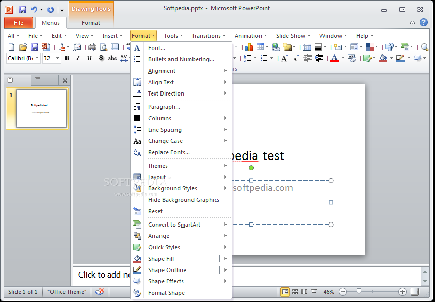The height and width of the screenshot is (302, 435).
Task: Click the PowerPoint Help question mark icon
Action: (423, 22)
